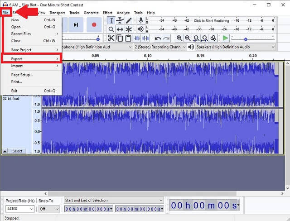Click the Zoom Toggle icon
290x221 pixels.
(x=213, y=38)
